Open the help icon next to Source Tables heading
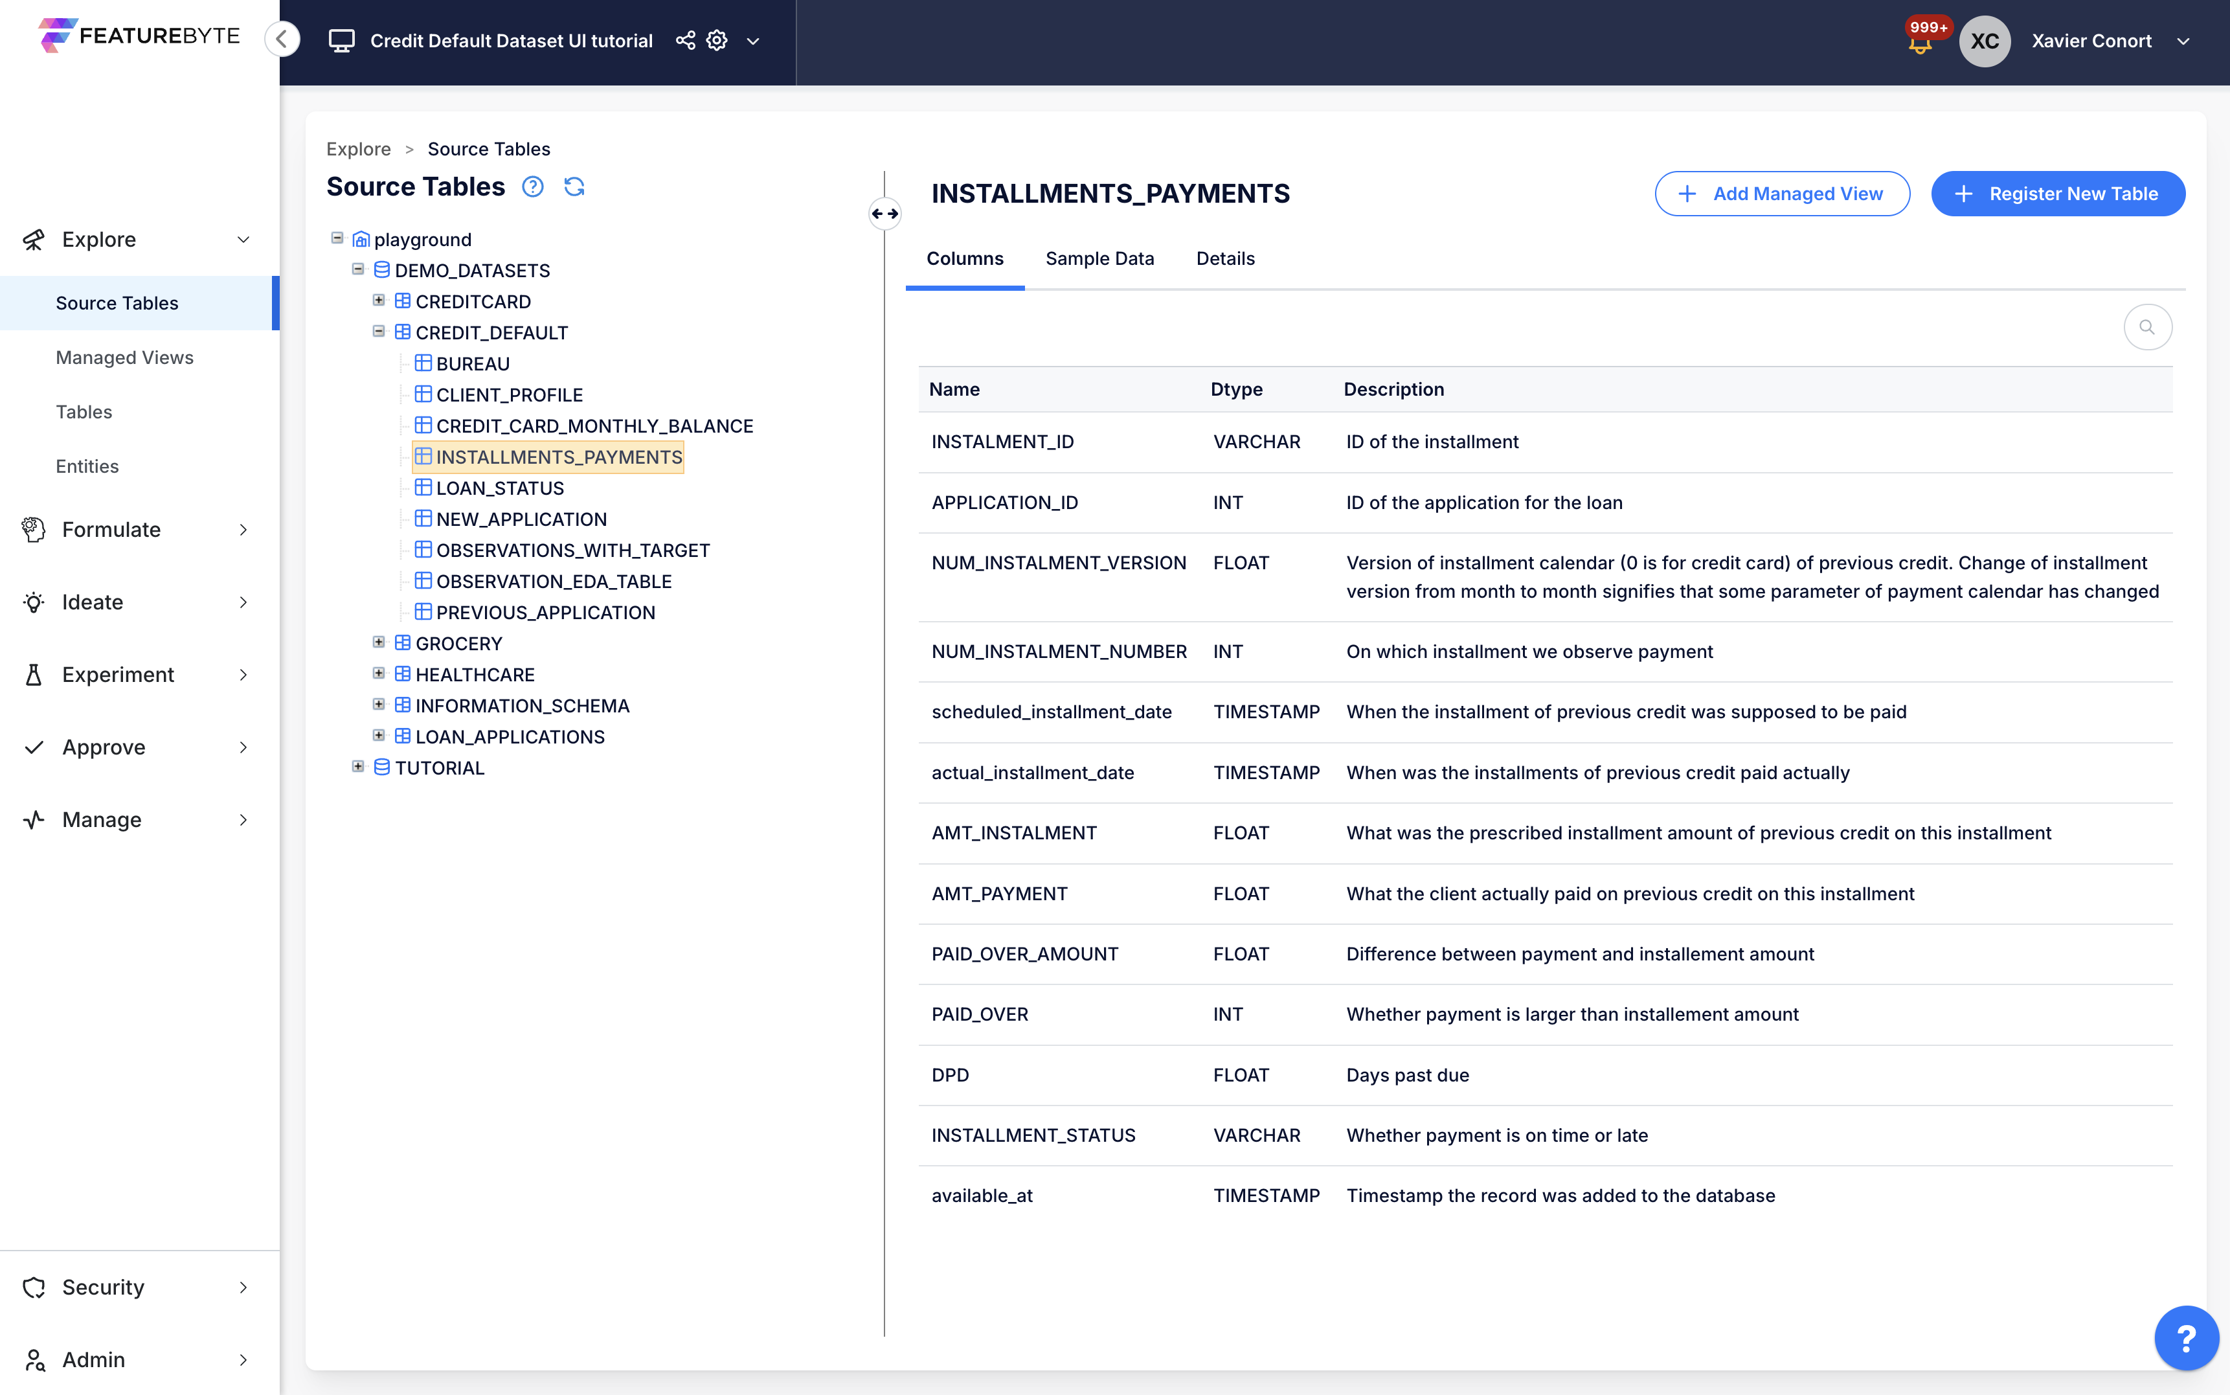Screen dimensions: 2230x1395 (533, 187)
